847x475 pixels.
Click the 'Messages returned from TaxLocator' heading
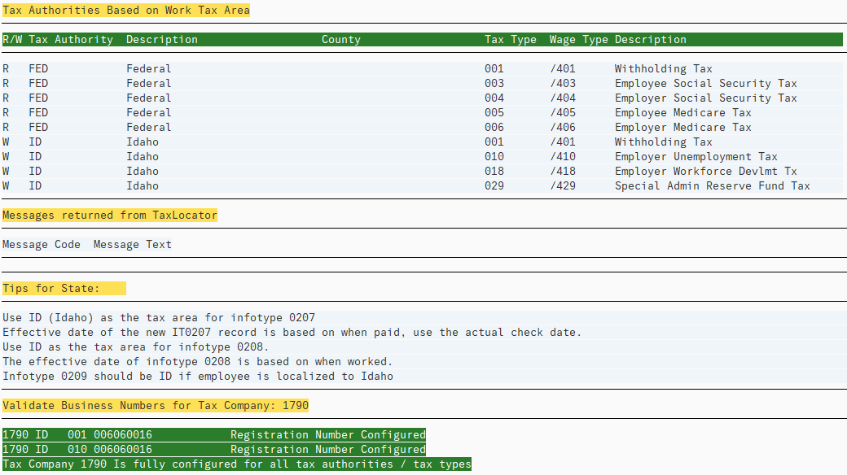pos(110,215)
